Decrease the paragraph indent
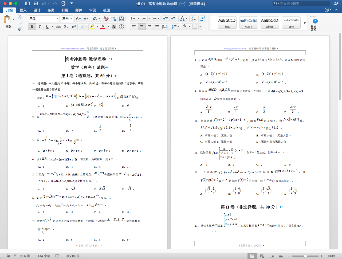Viewport: 342px width, 259px height. 165,19
